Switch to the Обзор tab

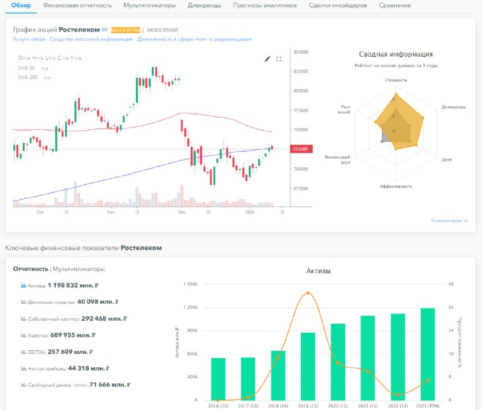coord(21,5)
